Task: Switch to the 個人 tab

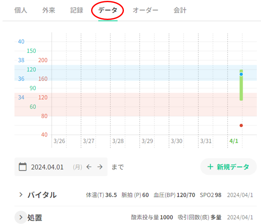Action: pos(20,10)
